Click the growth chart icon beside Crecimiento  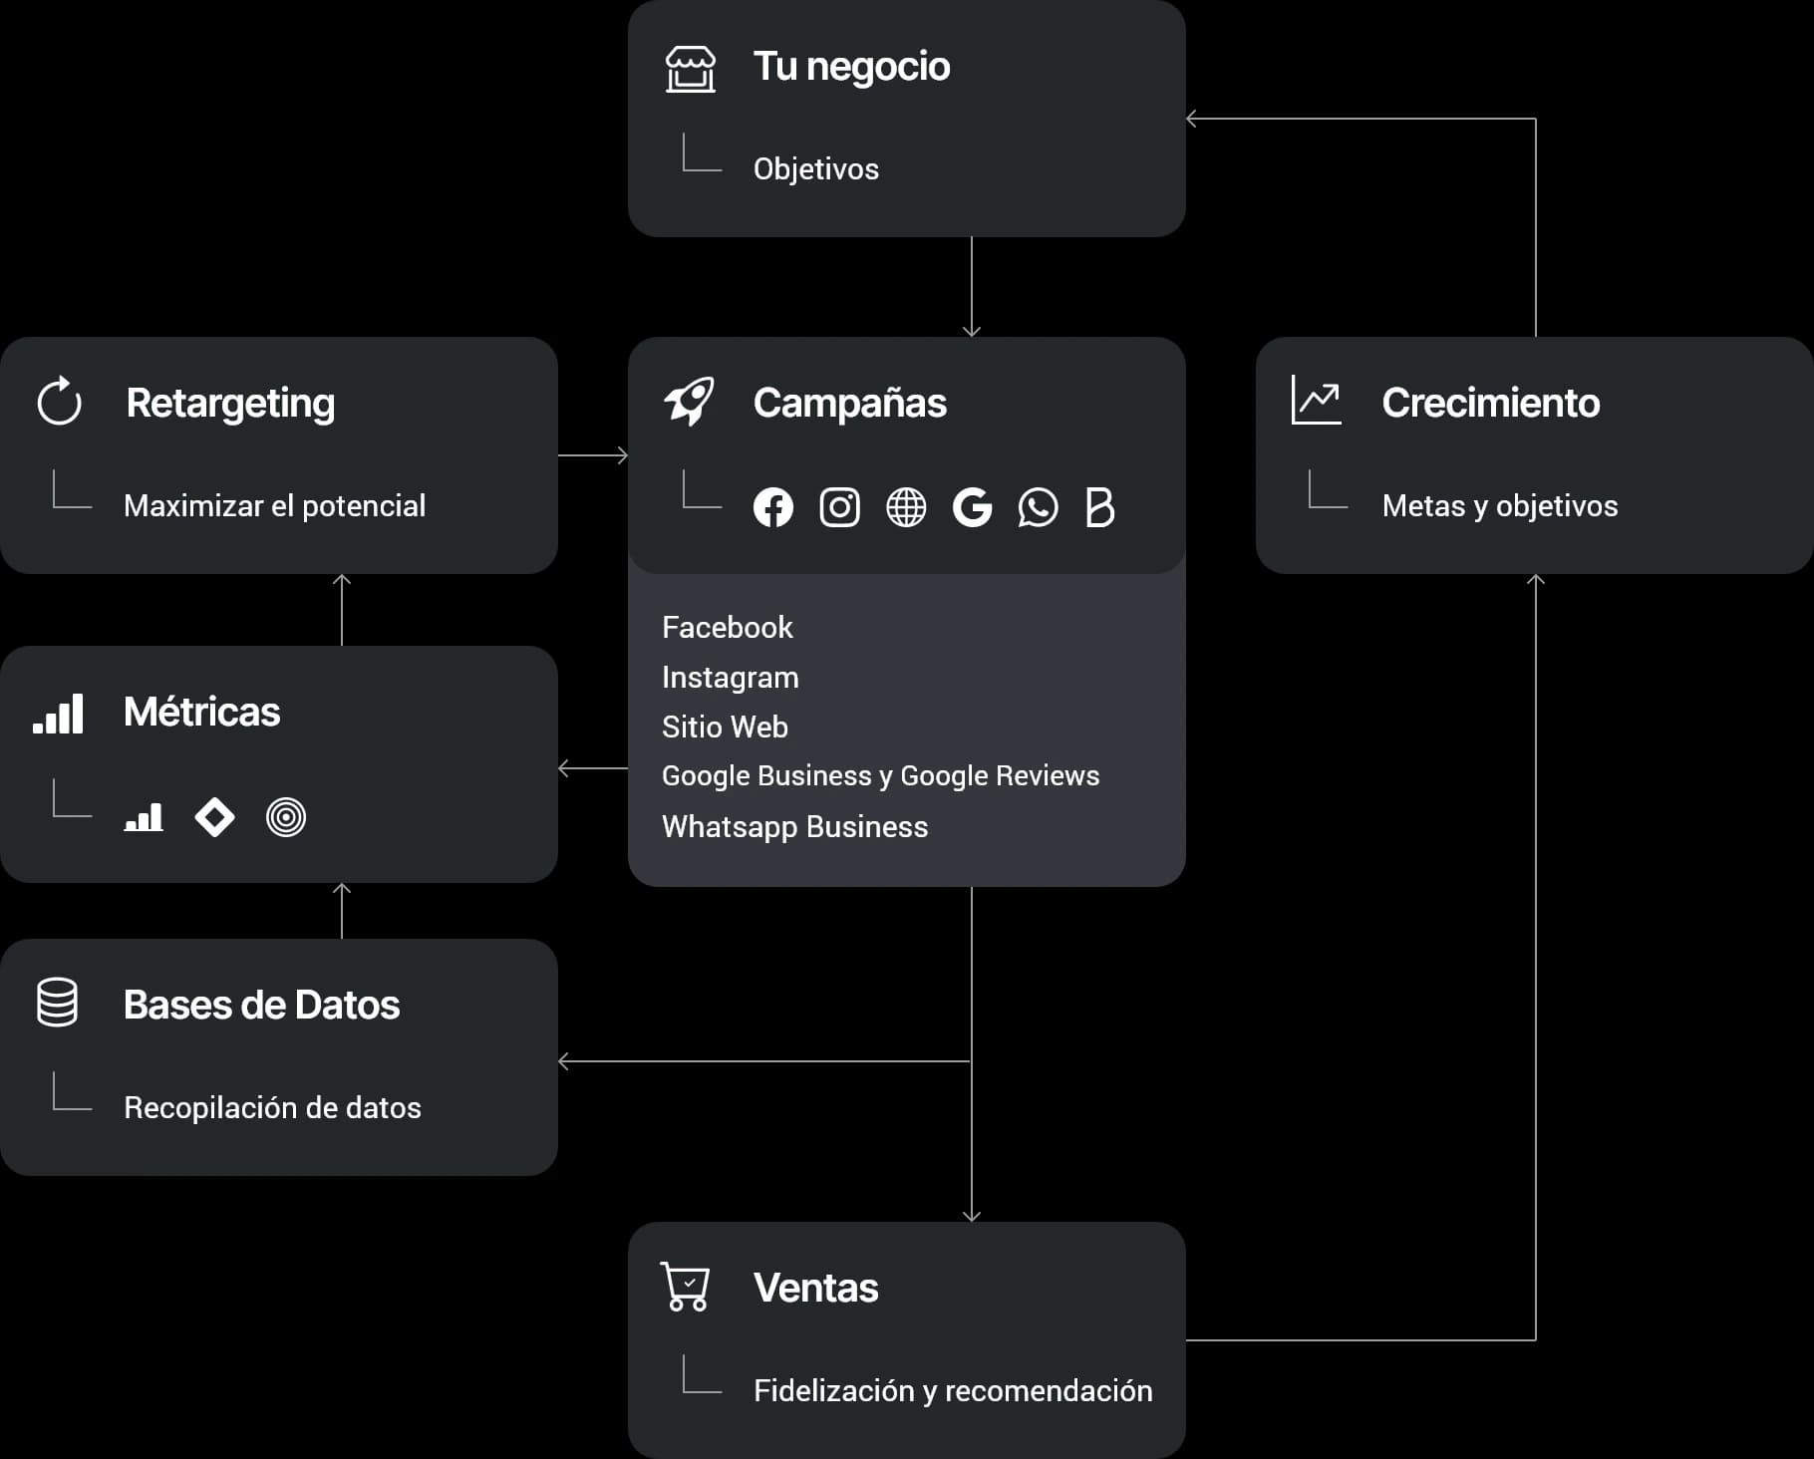(x=1316, y=401)
